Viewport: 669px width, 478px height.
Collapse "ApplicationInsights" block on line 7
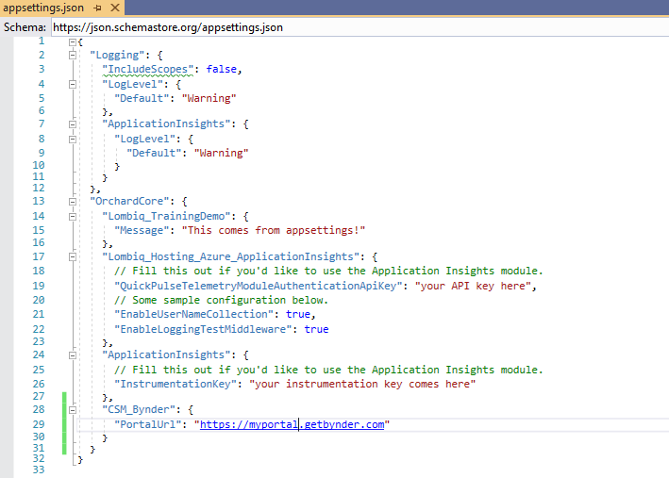coord(73,124)
